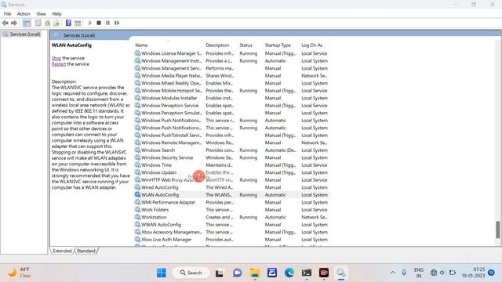Screen dimensions: 502x282
Task: Open the Terminal icon on the taskbar
Action: pos(307,273)
